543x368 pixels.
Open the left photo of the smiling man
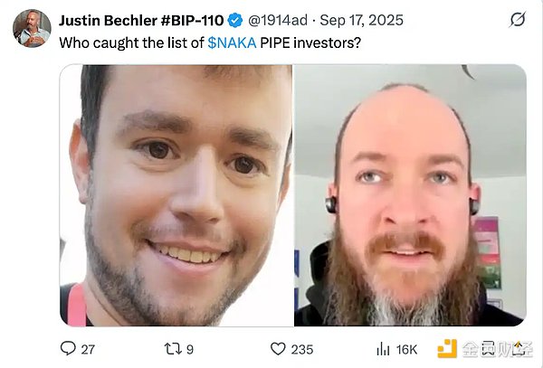click(x=176, y=195)
